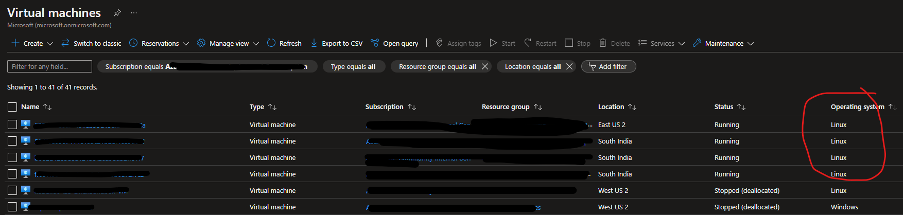Check the third South India row checkbox
The image size is (903, 215).
12,174
